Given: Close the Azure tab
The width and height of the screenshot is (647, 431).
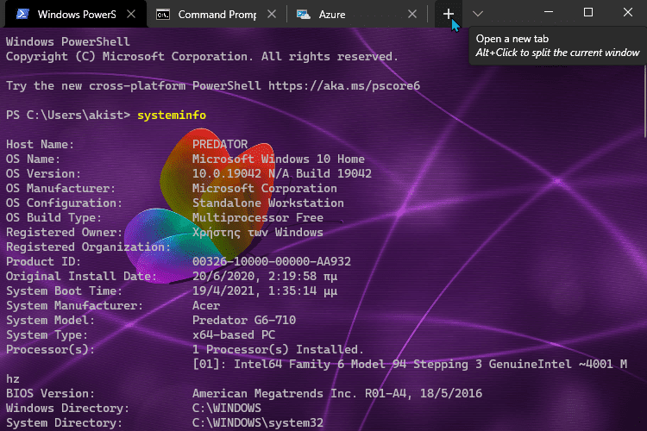Looking at the screenshot, I should pos(411,14).
